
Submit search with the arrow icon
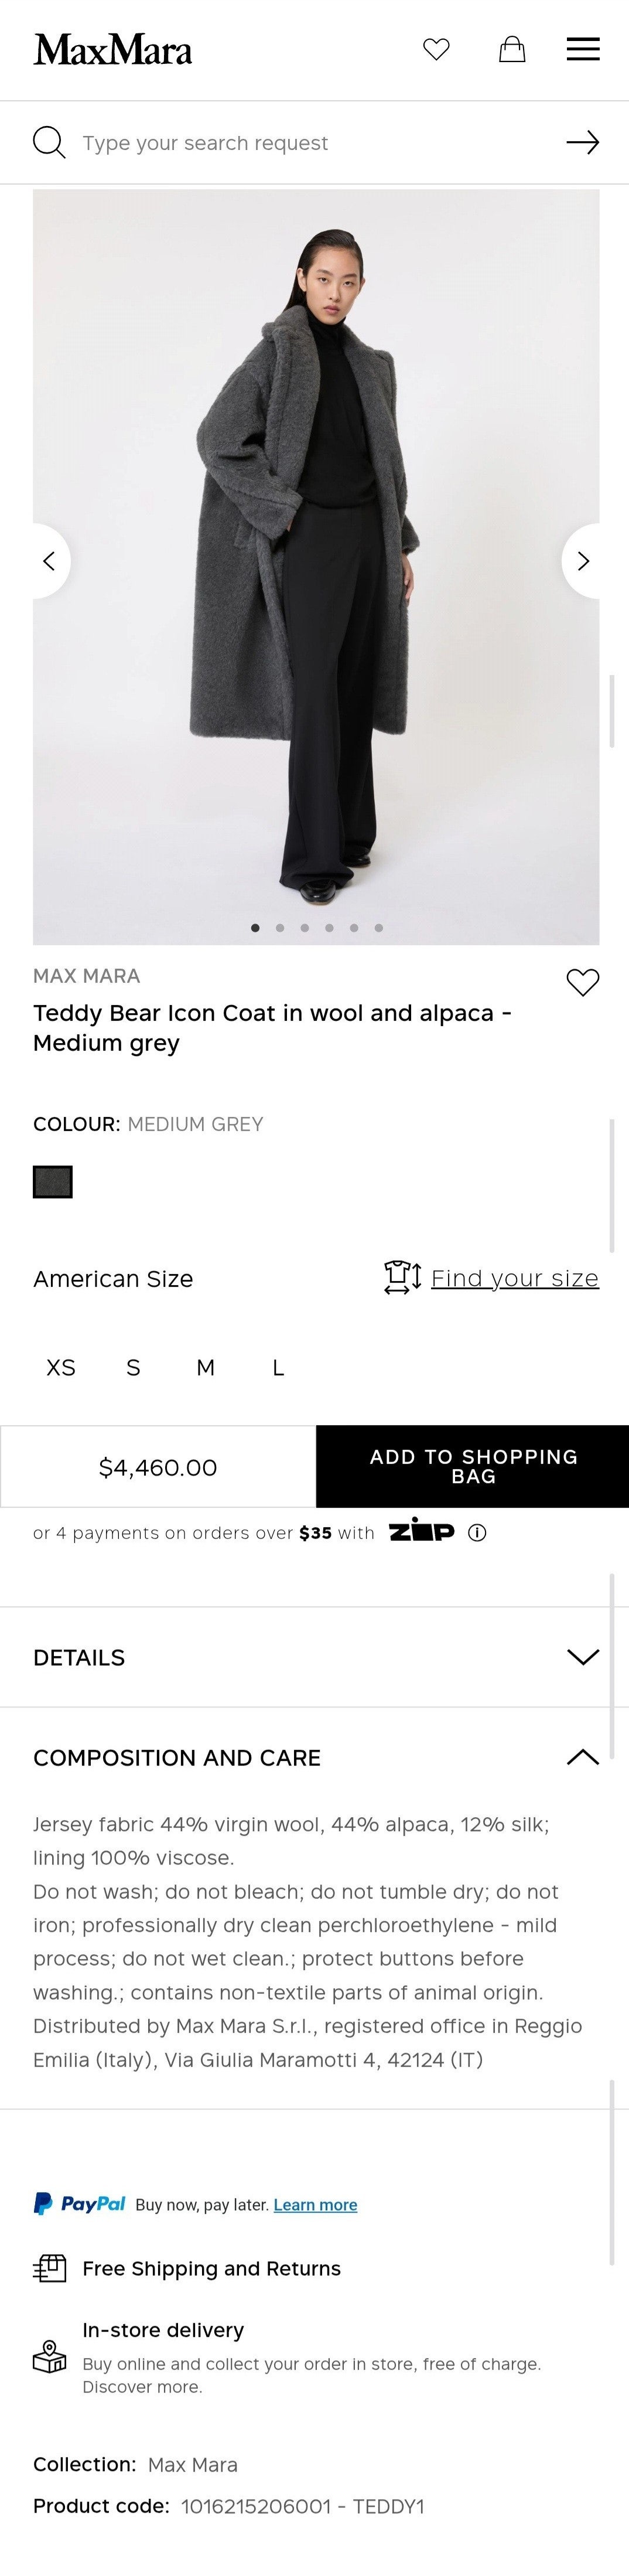(582, 142)
